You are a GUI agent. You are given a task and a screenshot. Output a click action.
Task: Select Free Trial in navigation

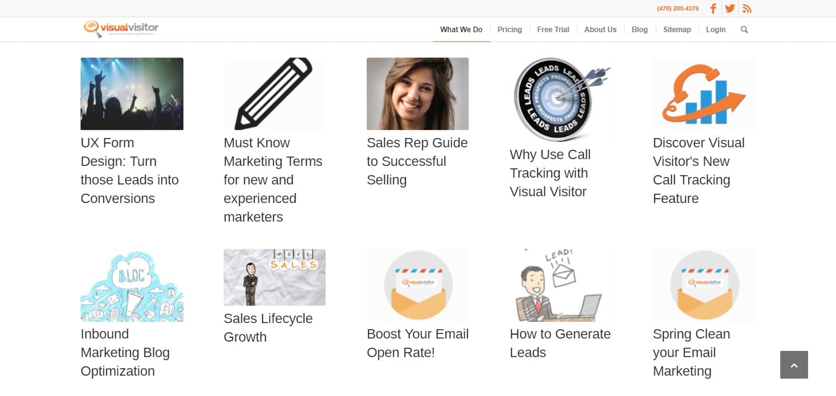[x=553, y=30]
